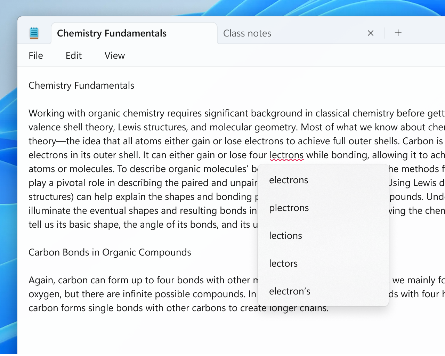This screenshot has height=356, width=445.
Task: Open the File menu
Action: (x=36, y=56)
